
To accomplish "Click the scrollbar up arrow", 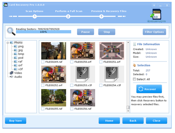I will [128, 43].
